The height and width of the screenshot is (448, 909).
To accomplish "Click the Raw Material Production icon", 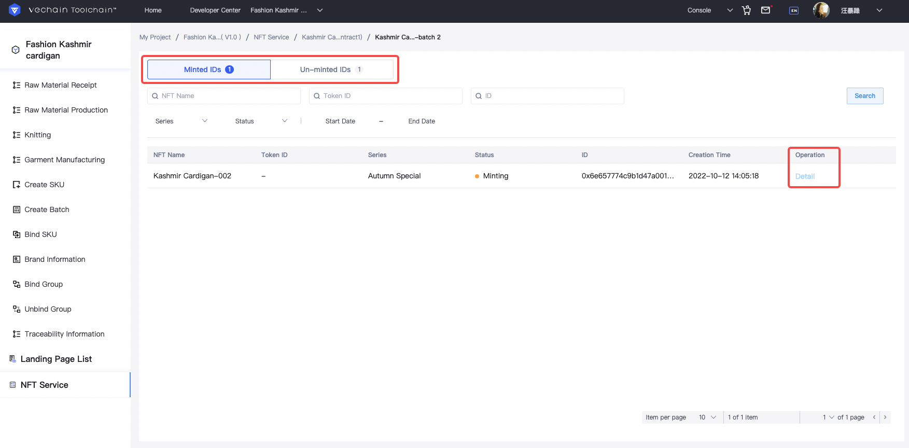I will (x=17, y=110).
